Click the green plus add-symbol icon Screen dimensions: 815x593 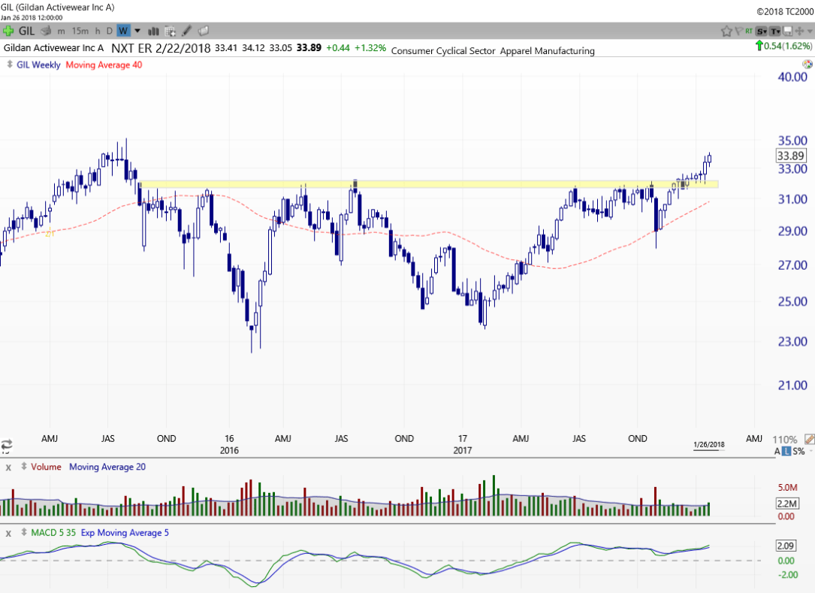tap(8, 31)
